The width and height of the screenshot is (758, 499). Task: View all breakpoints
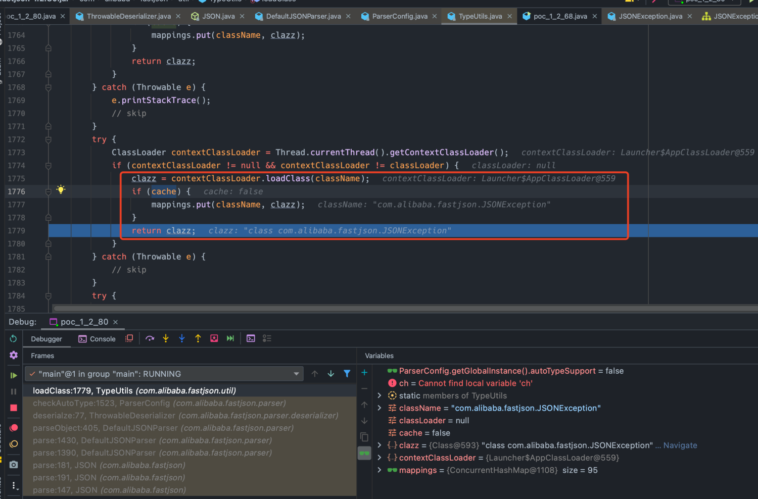[x=14, y=428]
